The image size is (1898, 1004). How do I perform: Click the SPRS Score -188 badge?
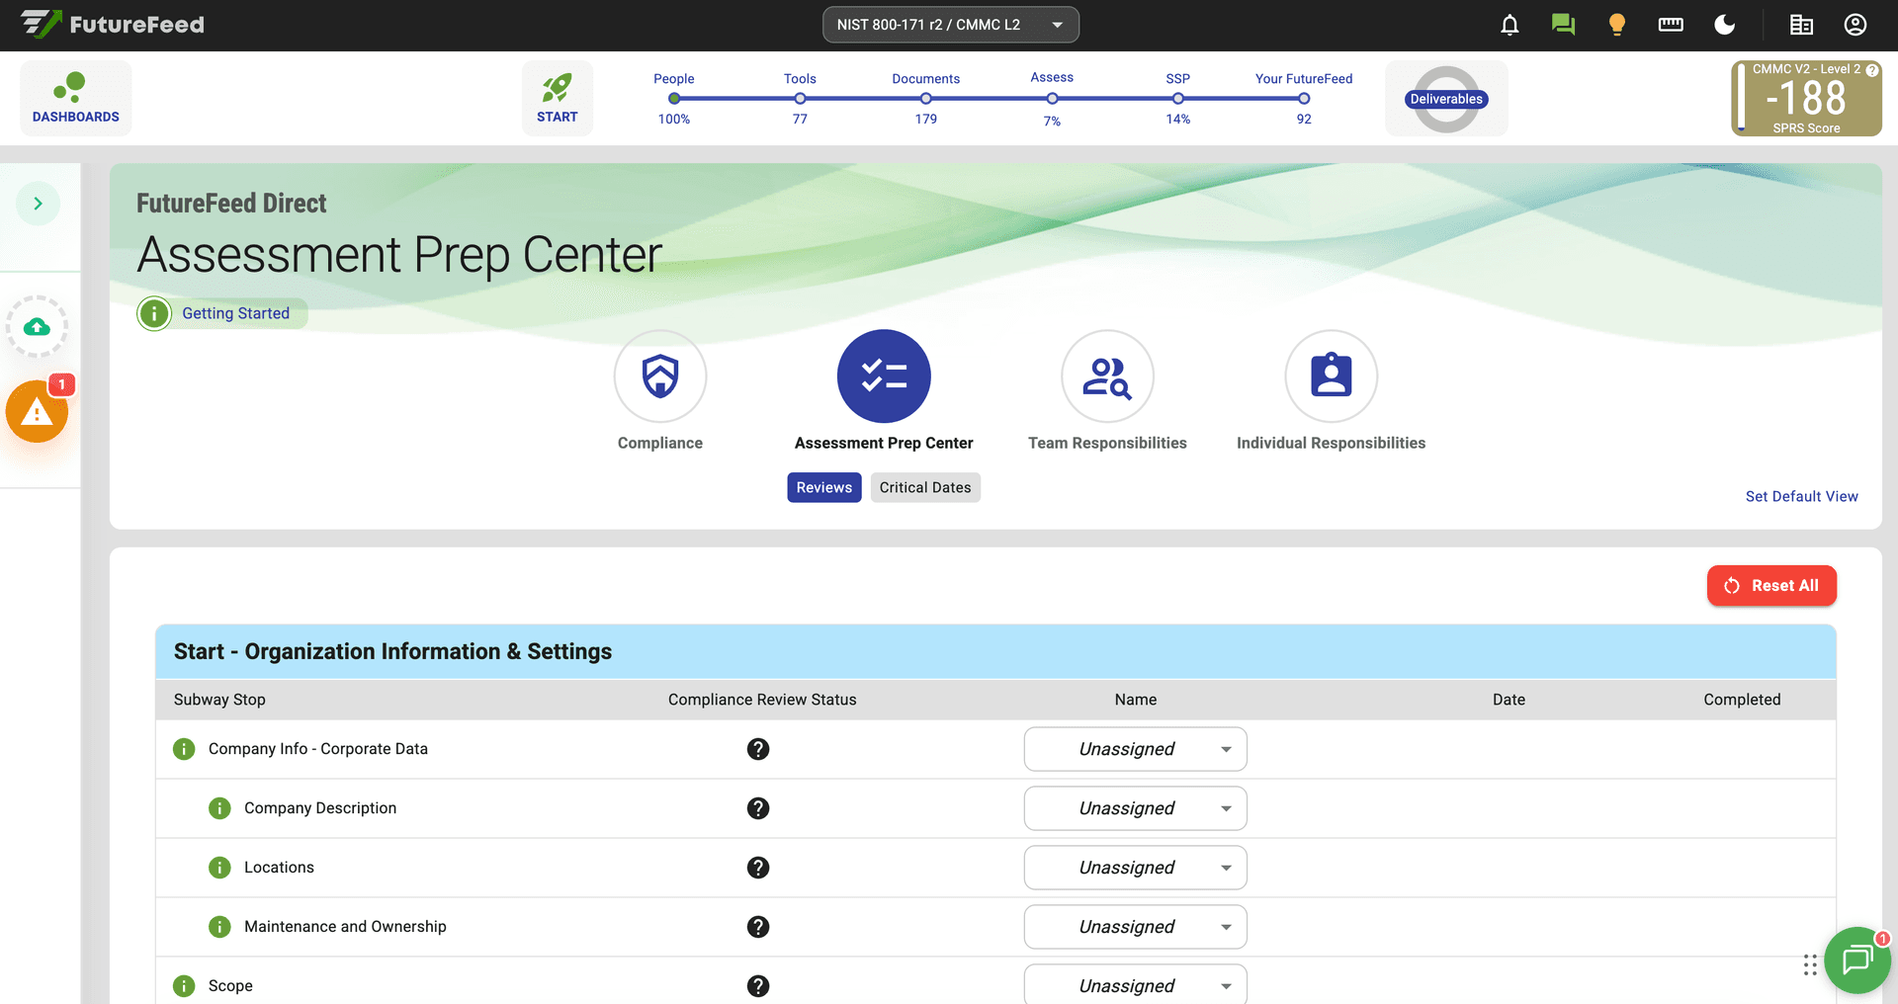(1806, 99)
